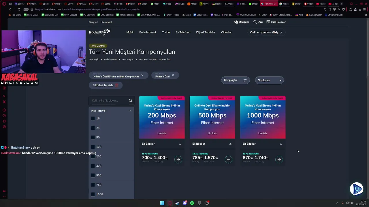This screenshot has width=369, height=207.
Task: Check the 16 Mbps speed filter
Action: pos(93,118)
